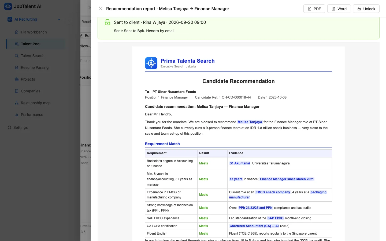Screen dimensions: 386x241
Task: Export the report as PDF
Action: [x=314, y=9]
